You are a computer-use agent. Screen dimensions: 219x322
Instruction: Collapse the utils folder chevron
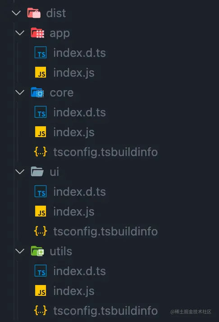pyautogui.click(x=20, y=251)
